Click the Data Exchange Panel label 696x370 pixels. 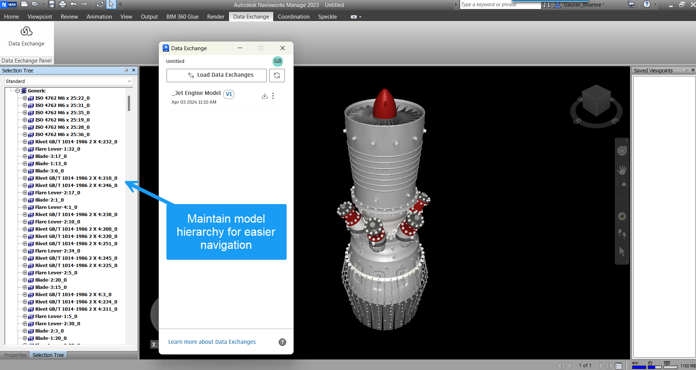(27, 61)
